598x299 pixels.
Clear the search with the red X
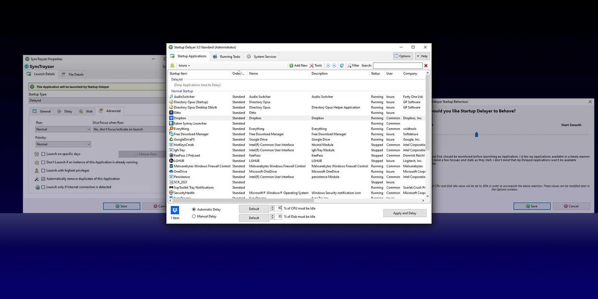click(x=426, y=65)
